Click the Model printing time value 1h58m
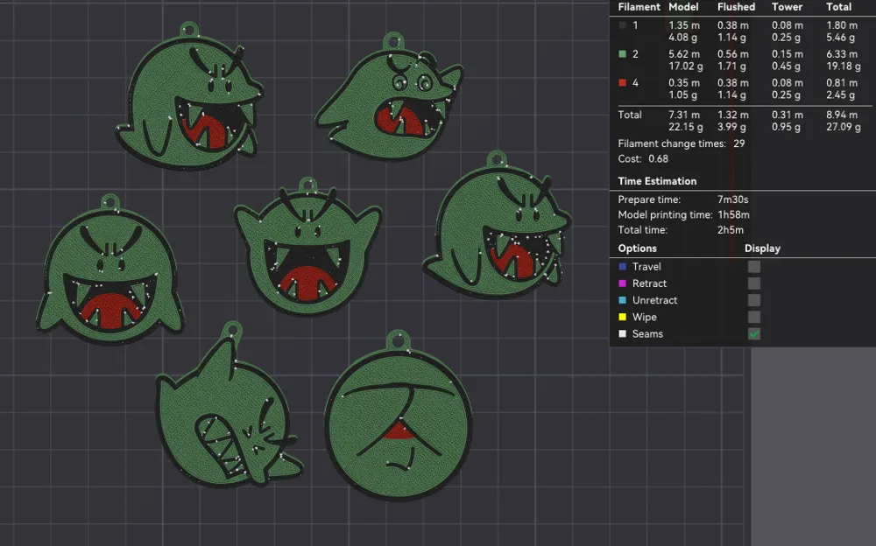 (733, 214)
